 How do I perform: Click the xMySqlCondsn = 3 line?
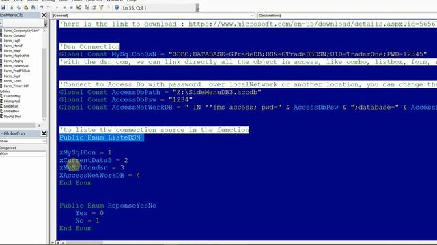pos(91,168)
